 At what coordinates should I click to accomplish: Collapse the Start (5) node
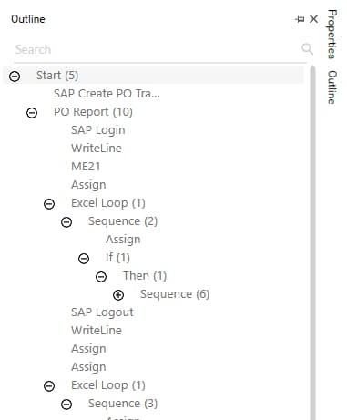coord(15,77)
